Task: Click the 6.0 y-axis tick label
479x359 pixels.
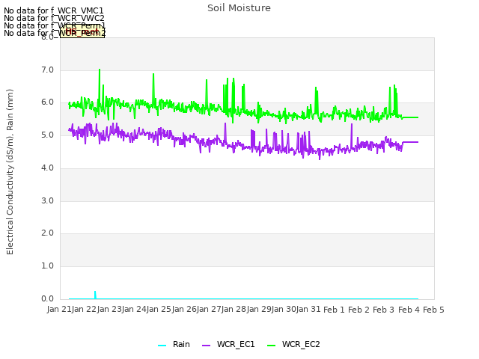Action: pyautogui.click(x=47, y=102)
